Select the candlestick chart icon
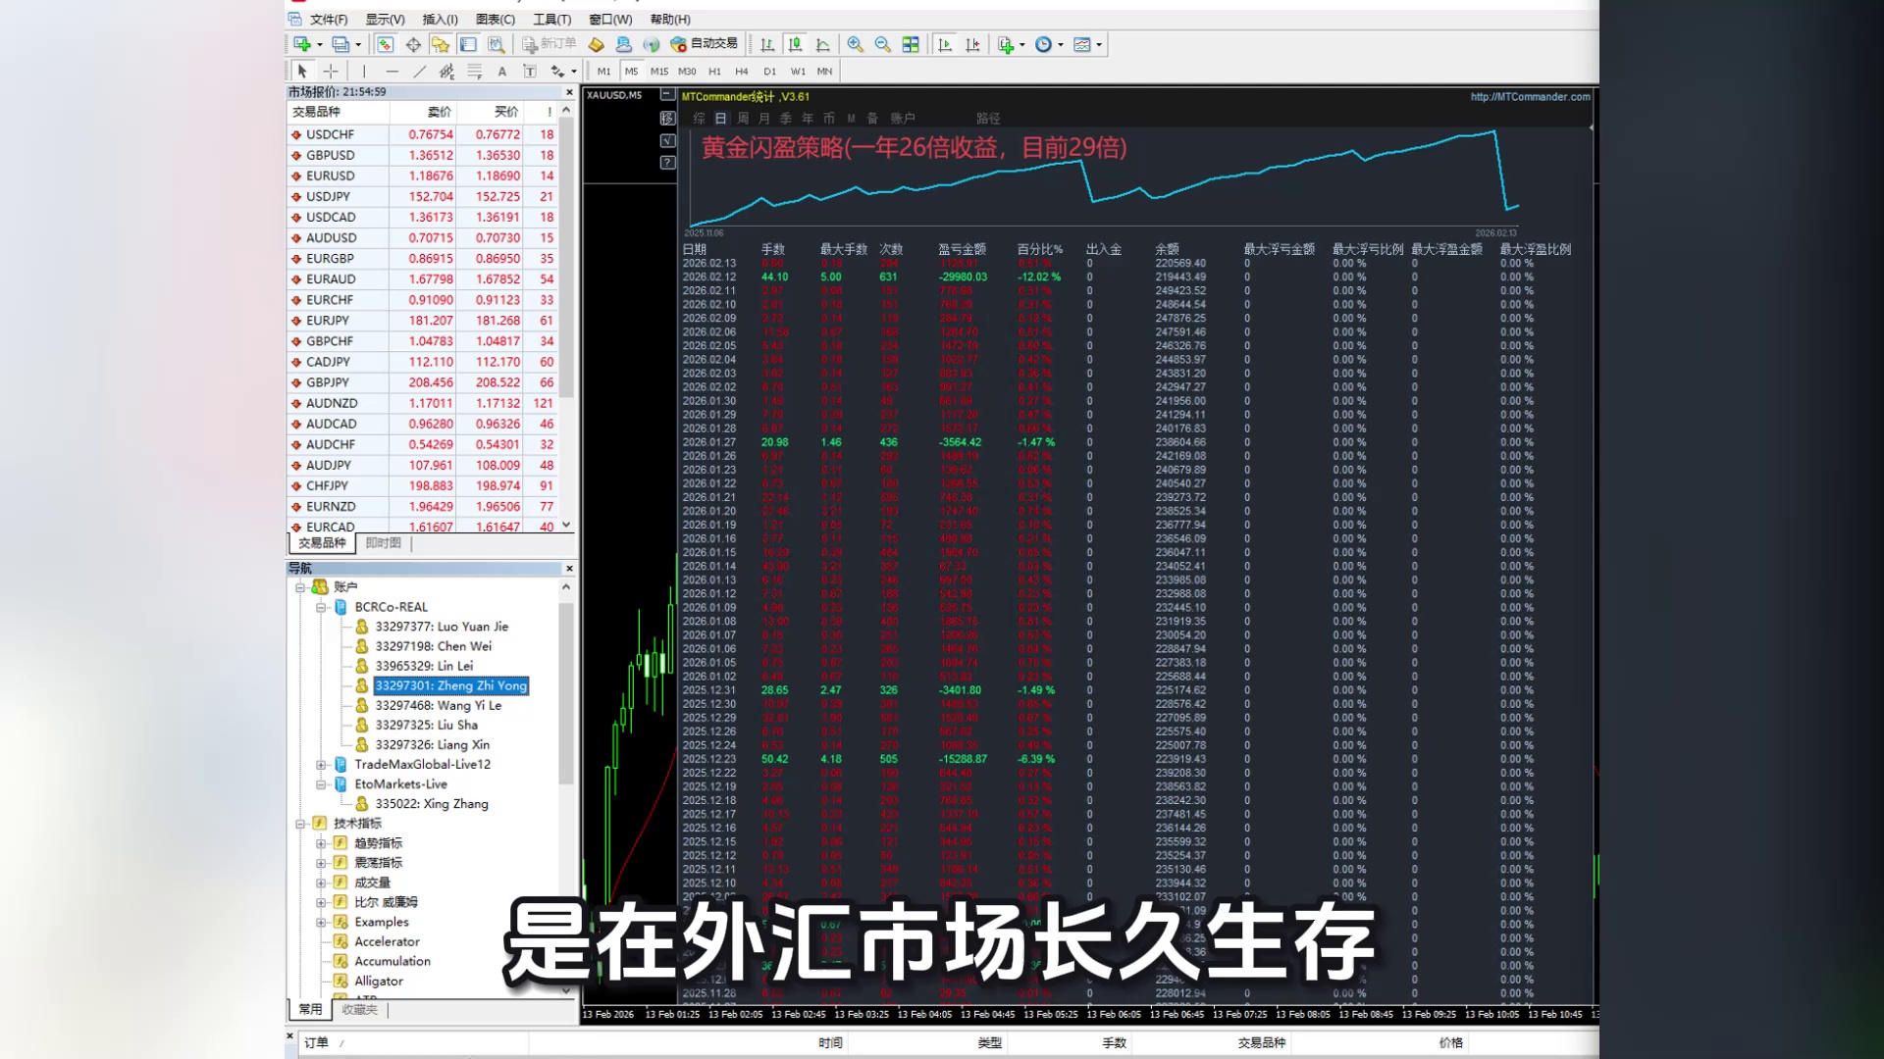This screenshot has height=1059, width=1884. [x=795, y=44]
